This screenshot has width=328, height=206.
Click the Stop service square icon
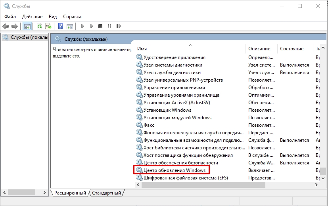point(100,26)
